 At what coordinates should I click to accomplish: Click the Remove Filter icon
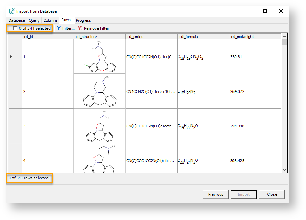tap(80, 28)
